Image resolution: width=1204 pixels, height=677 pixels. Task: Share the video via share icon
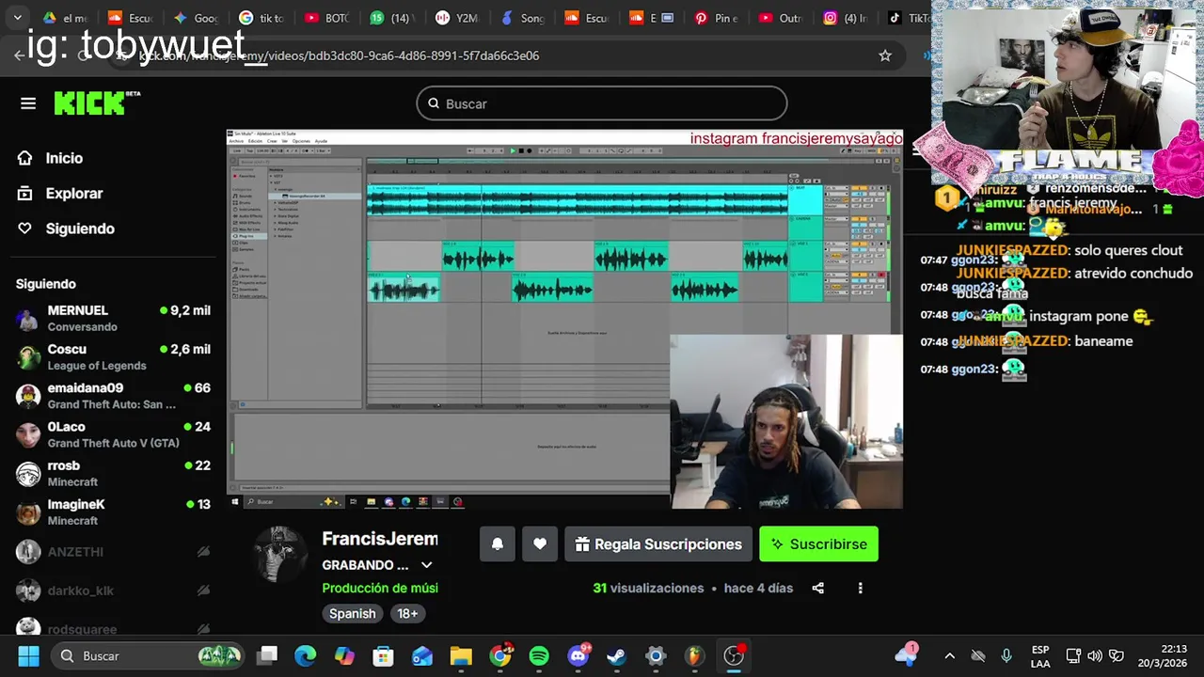[x=817, y=588]
